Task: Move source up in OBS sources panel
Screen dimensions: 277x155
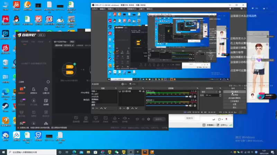Action: (x=132, y=108)
